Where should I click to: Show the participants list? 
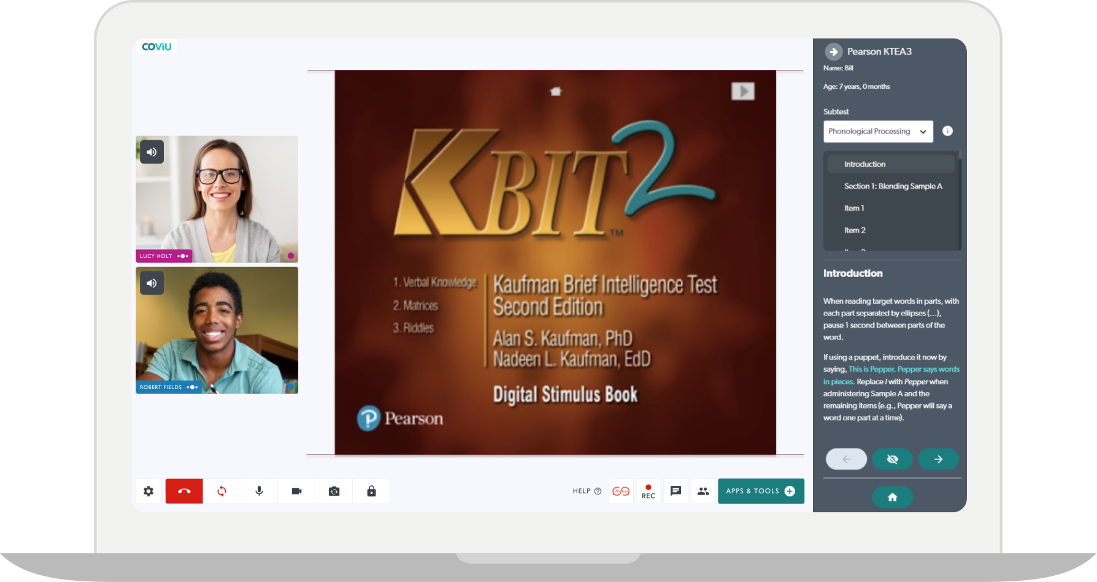coord(703,491)
